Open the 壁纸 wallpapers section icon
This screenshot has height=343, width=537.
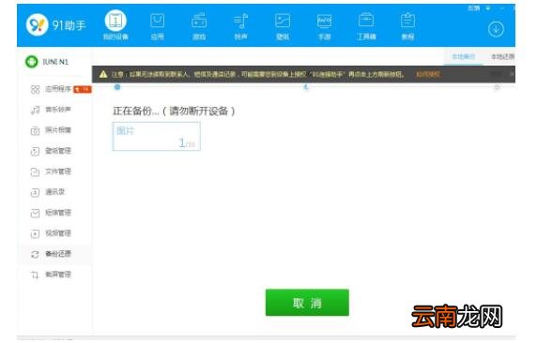283,26
